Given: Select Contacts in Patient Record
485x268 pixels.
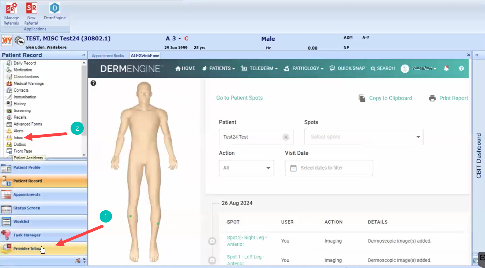Looking at the screenshot, I should pyautogui.click(x=21, y=90).
